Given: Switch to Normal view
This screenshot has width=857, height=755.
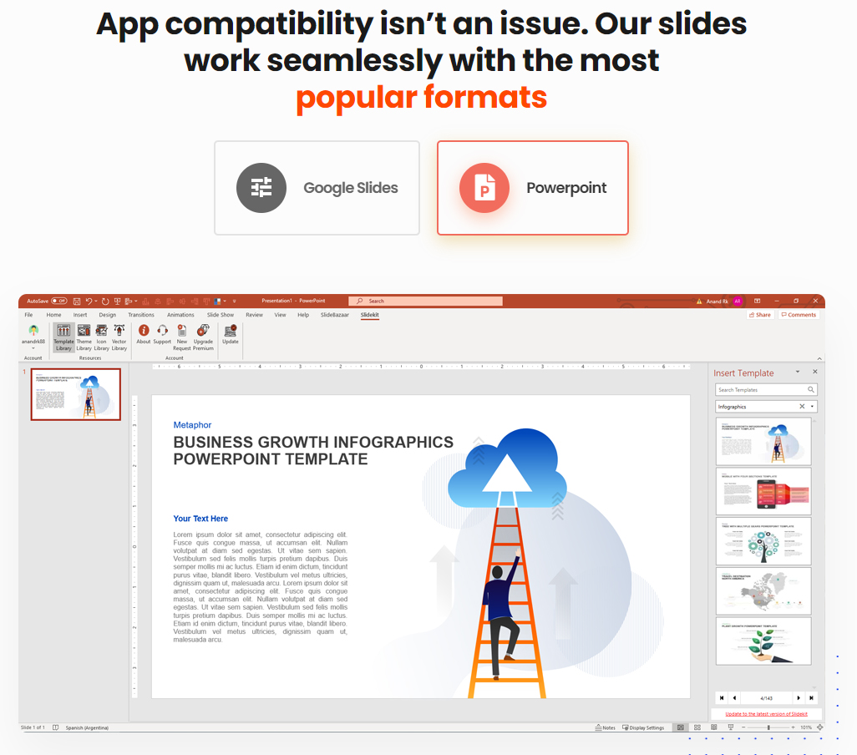Looking at the screenshot, I should pos(681,727).
